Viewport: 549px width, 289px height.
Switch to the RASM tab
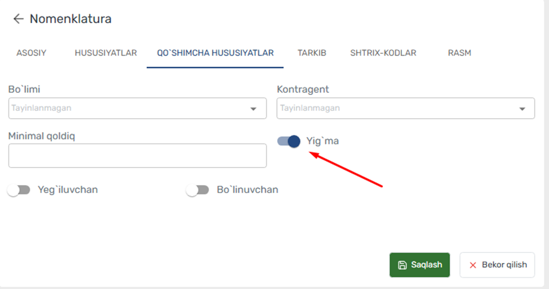pos(459,53)
